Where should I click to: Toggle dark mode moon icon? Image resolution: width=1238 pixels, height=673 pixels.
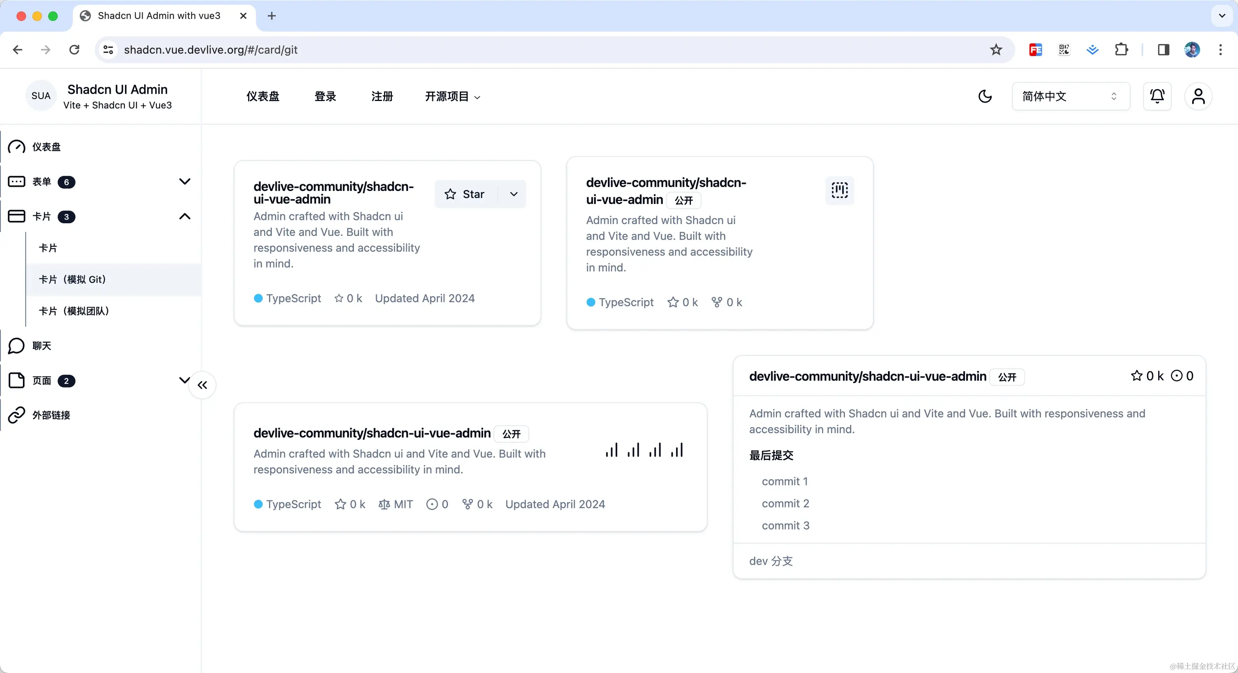point(985,96)
